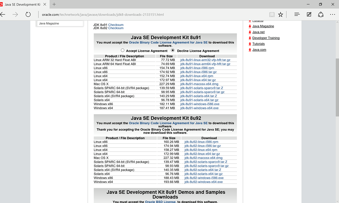
Task: Open the Oracle BSD License link
Action: [x=160, y=202]
